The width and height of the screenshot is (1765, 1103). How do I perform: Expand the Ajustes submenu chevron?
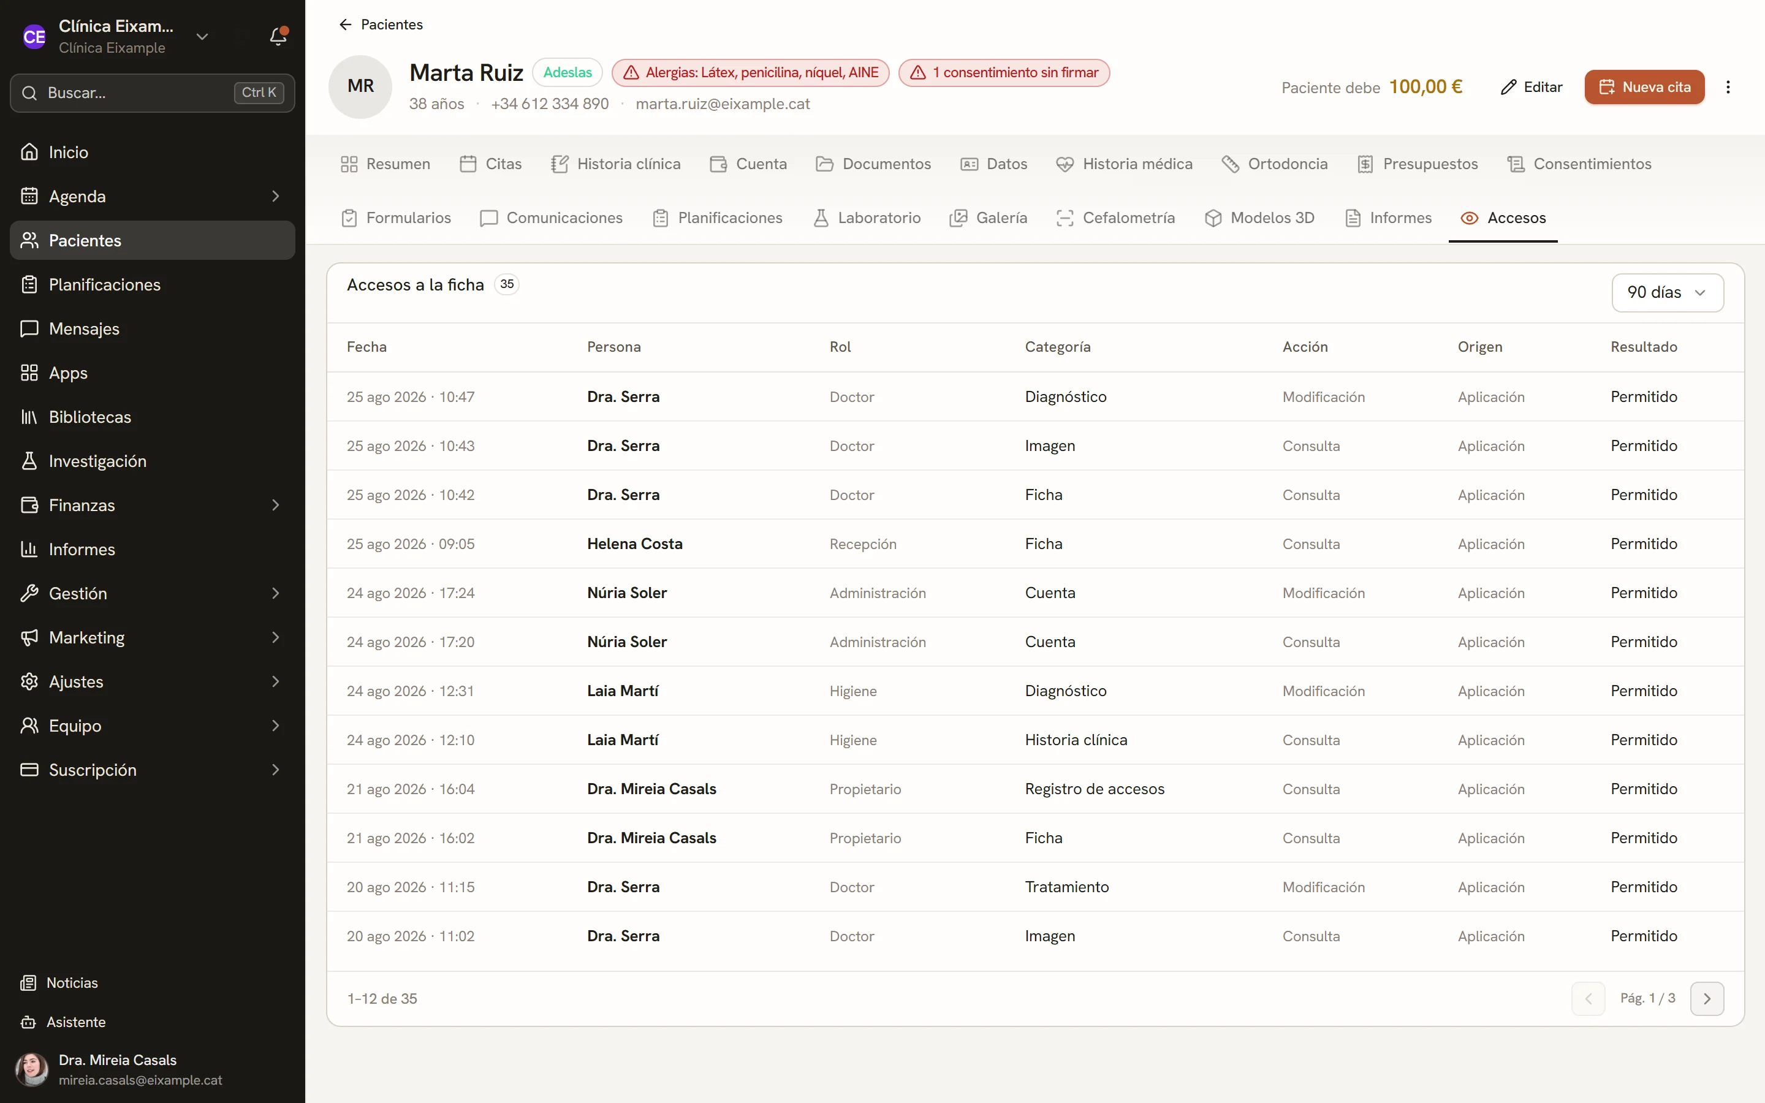tap(275, 681)
